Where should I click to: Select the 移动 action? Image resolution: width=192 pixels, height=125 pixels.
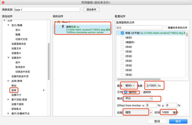coord(14,86)
